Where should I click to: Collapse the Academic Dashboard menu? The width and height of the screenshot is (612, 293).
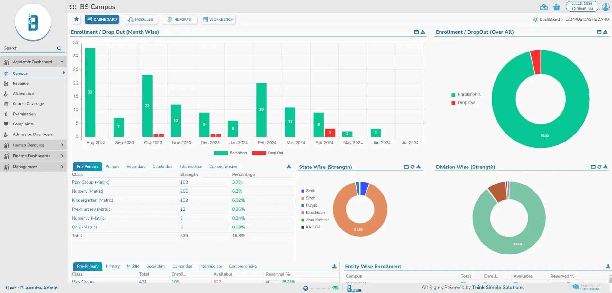coord(62,62)
